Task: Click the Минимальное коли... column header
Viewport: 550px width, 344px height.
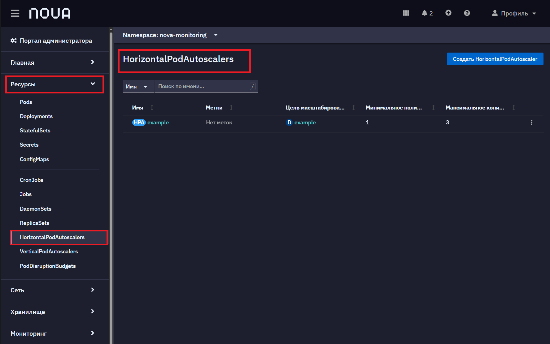Action: point(394,108)
